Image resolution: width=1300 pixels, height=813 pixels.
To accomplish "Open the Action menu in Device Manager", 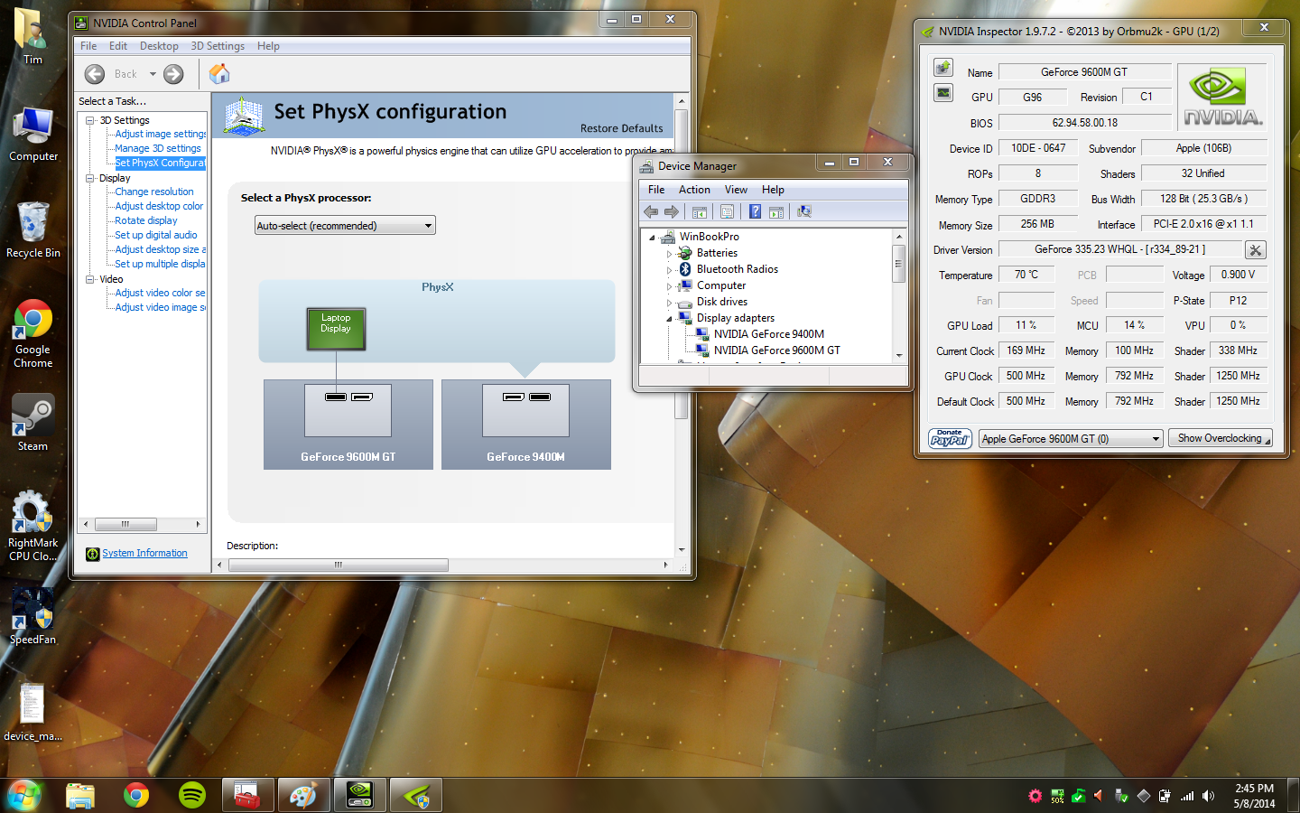I will (693, 190).
